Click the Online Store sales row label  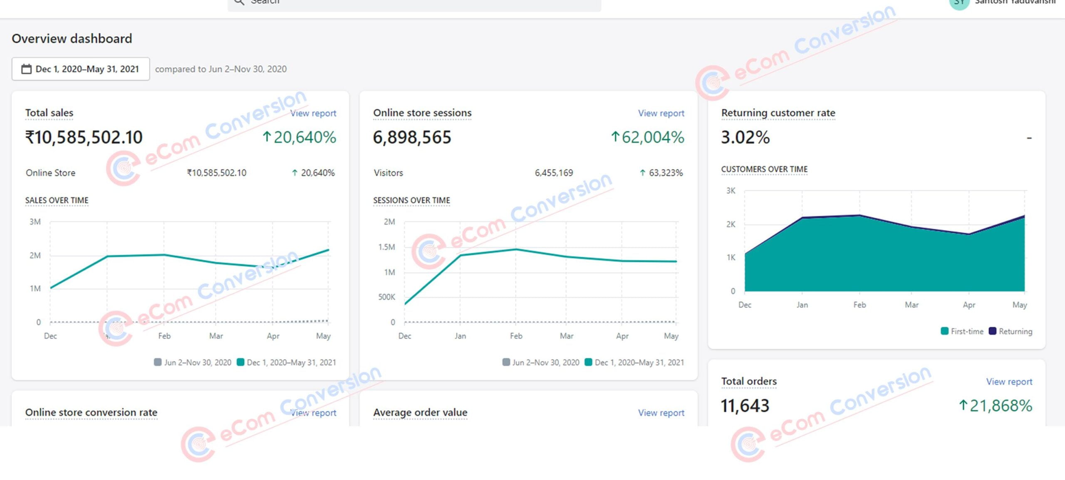click(50, 173)
